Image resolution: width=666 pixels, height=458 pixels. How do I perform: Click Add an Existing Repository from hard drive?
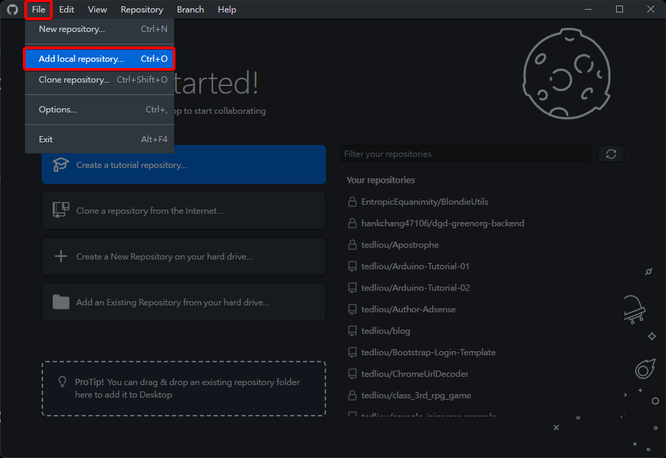click(x=183, y=302)
